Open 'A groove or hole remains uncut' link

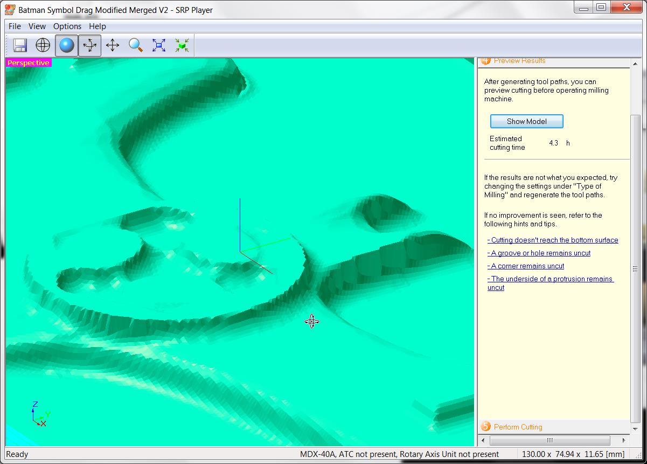point(539,253)
